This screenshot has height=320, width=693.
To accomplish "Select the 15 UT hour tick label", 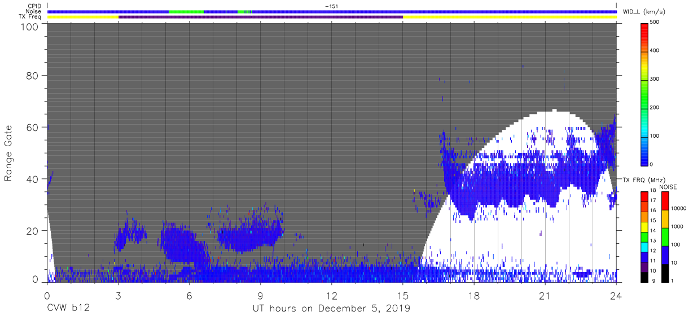I will 403,295.
